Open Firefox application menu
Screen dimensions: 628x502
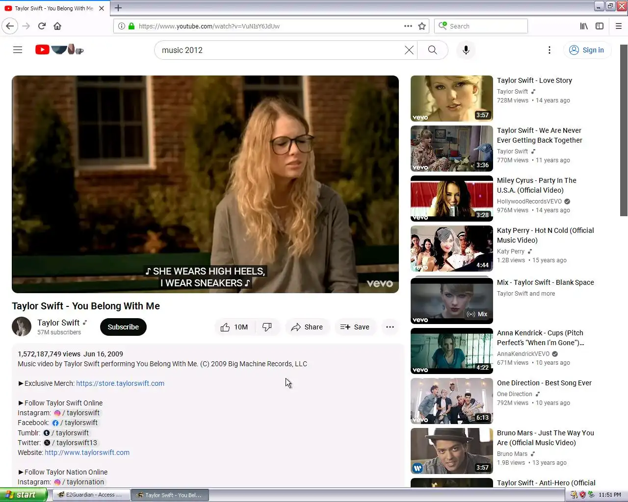click(619, 26)
